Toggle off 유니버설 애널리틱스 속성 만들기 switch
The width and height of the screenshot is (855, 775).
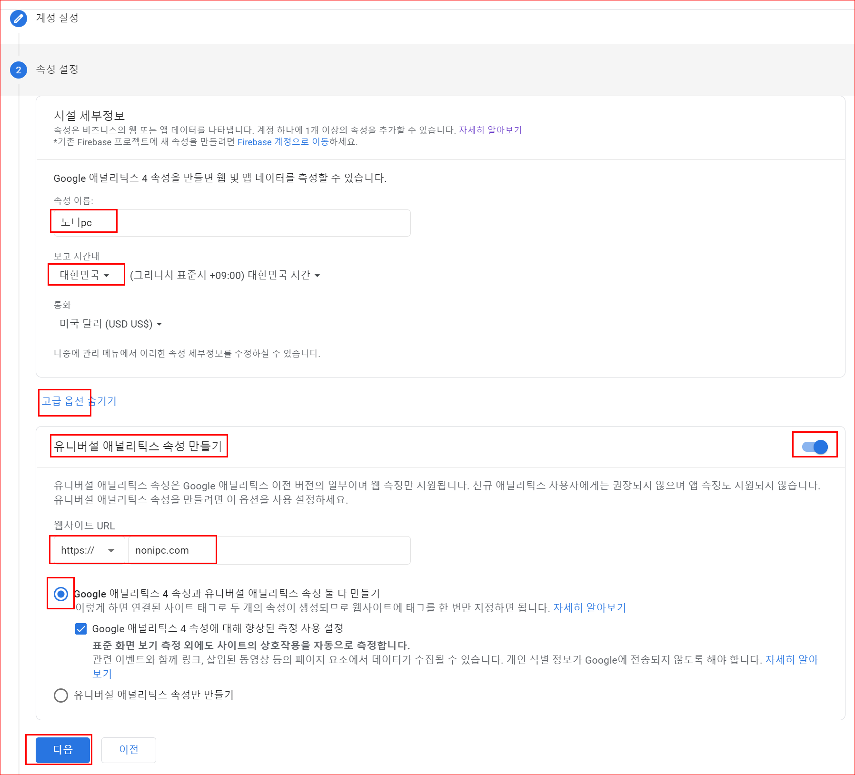pos(815,446)
